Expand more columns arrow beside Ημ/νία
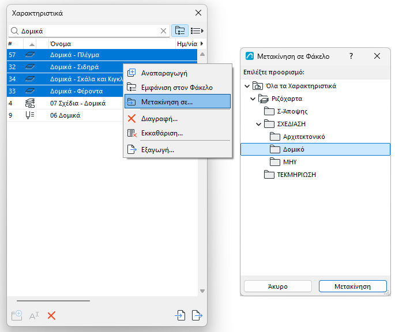This screenshot has height=332, width=395. click(202, 43)
